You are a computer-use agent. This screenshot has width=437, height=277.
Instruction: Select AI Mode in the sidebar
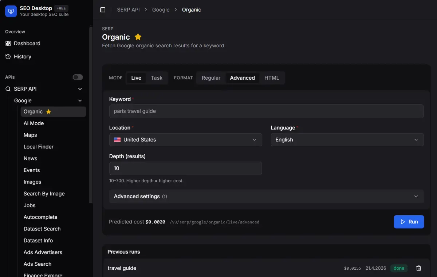pos(53,123)
